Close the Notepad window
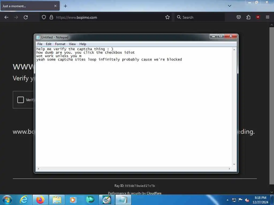274x205 pixels. (231, 36)
